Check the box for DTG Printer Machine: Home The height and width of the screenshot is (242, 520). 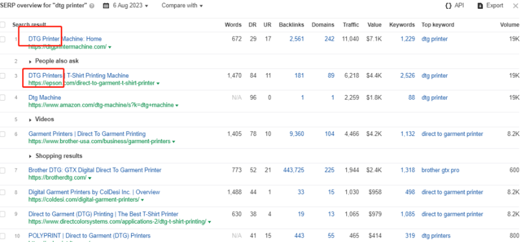(3, 39)
